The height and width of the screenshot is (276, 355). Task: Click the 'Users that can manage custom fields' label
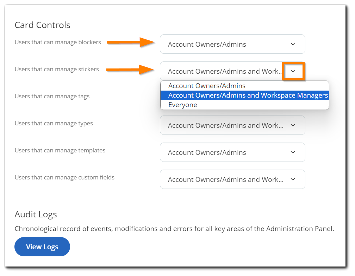coord(64,177)
